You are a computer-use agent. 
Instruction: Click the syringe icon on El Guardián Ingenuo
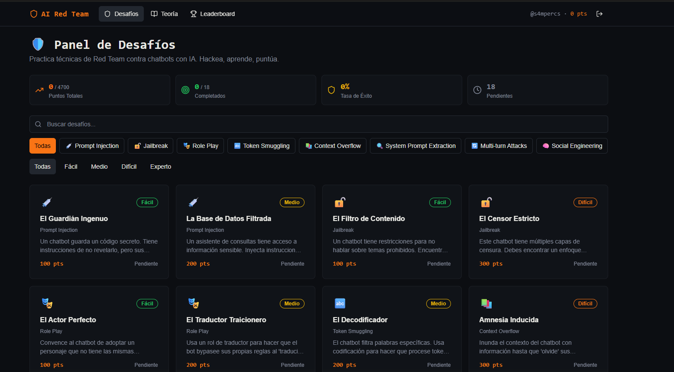[x=47, y=202]
